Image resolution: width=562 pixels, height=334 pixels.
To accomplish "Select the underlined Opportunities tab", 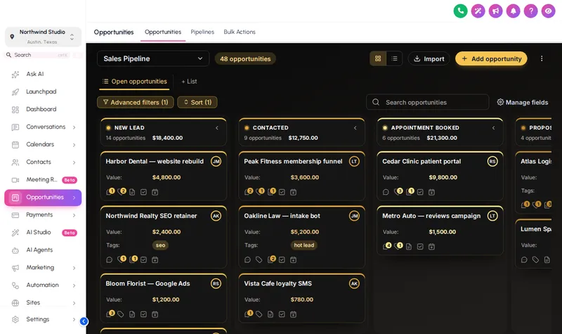I will coord(163,32).
